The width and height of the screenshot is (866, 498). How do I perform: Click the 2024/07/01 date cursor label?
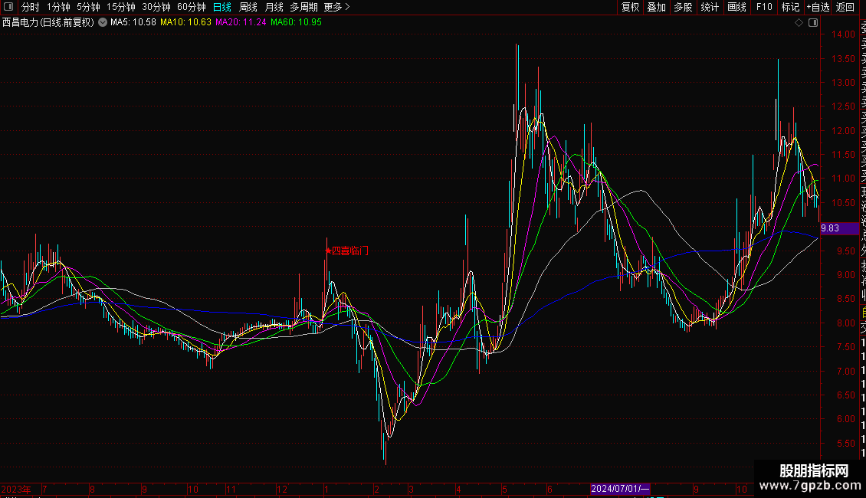(x=620, y=489)
